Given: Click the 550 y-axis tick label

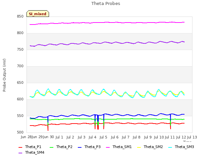Looking at the screenshot, I should pos(20,116).
